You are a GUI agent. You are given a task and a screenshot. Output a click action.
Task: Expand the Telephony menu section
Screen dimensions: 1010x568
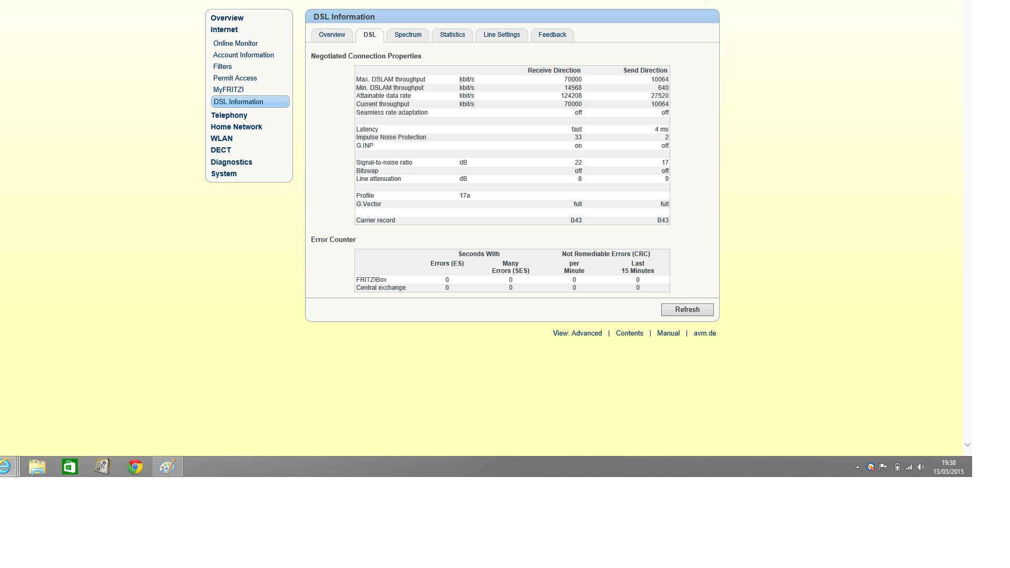[229, 115]
